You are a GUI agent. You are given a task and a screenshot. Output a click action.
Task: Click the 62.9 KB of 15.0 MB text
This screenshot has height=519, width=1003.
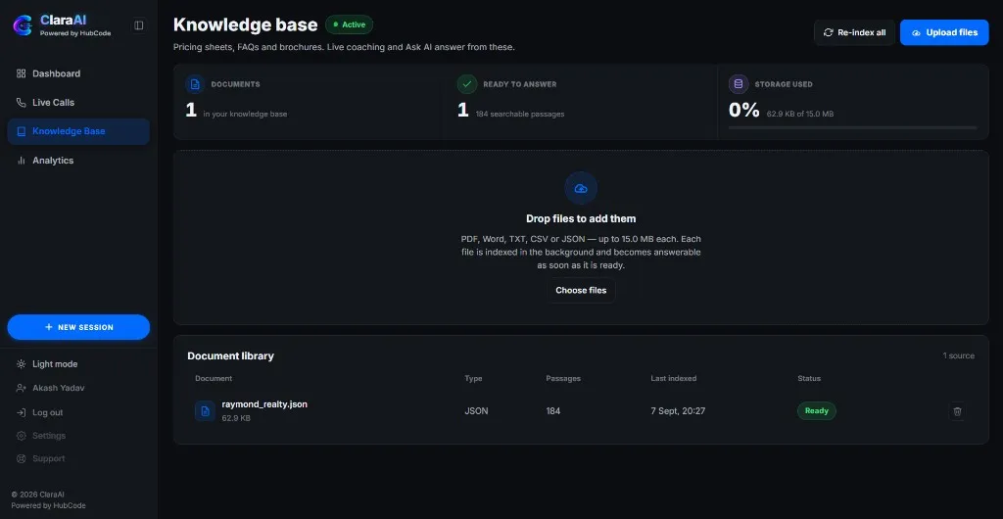[800, 114]
